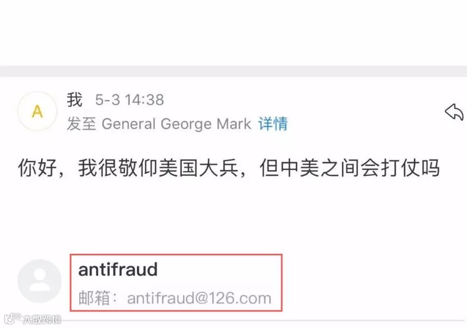Click the 5-3 14:38 timestamp
Screen dimensions: 467x328
click(x=130, y=99)
